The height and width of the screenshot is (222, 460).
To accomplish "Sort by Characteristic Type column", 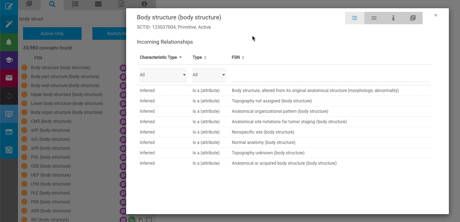I will pyautogui.click(x=161, y=57).
